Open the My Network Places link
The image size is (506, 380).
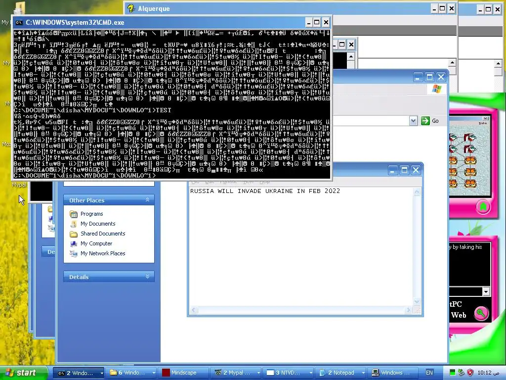[103, 254]
